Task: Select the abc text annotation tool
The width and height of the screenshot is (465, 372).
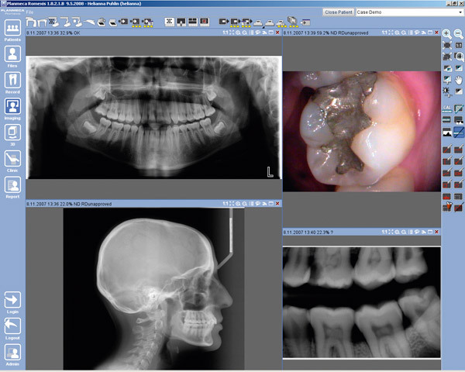Action: tap(447, 196)
